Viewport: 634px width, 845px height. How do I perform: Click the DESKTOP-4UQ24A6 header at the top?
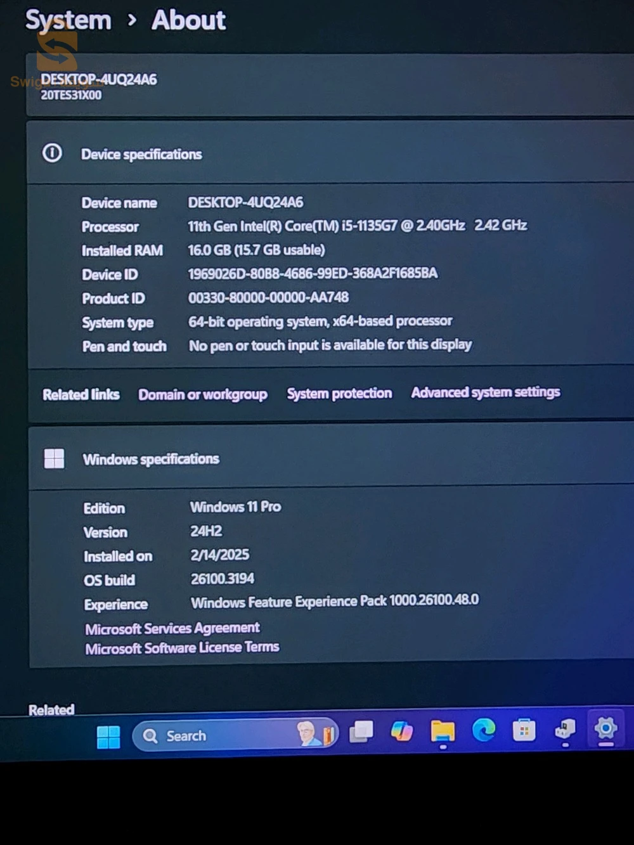coord(99,79)
